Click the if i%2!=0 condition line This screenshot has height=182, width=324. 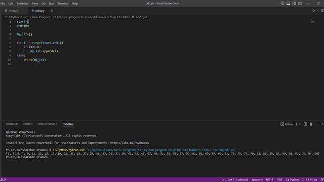click(x=32, y=47)
